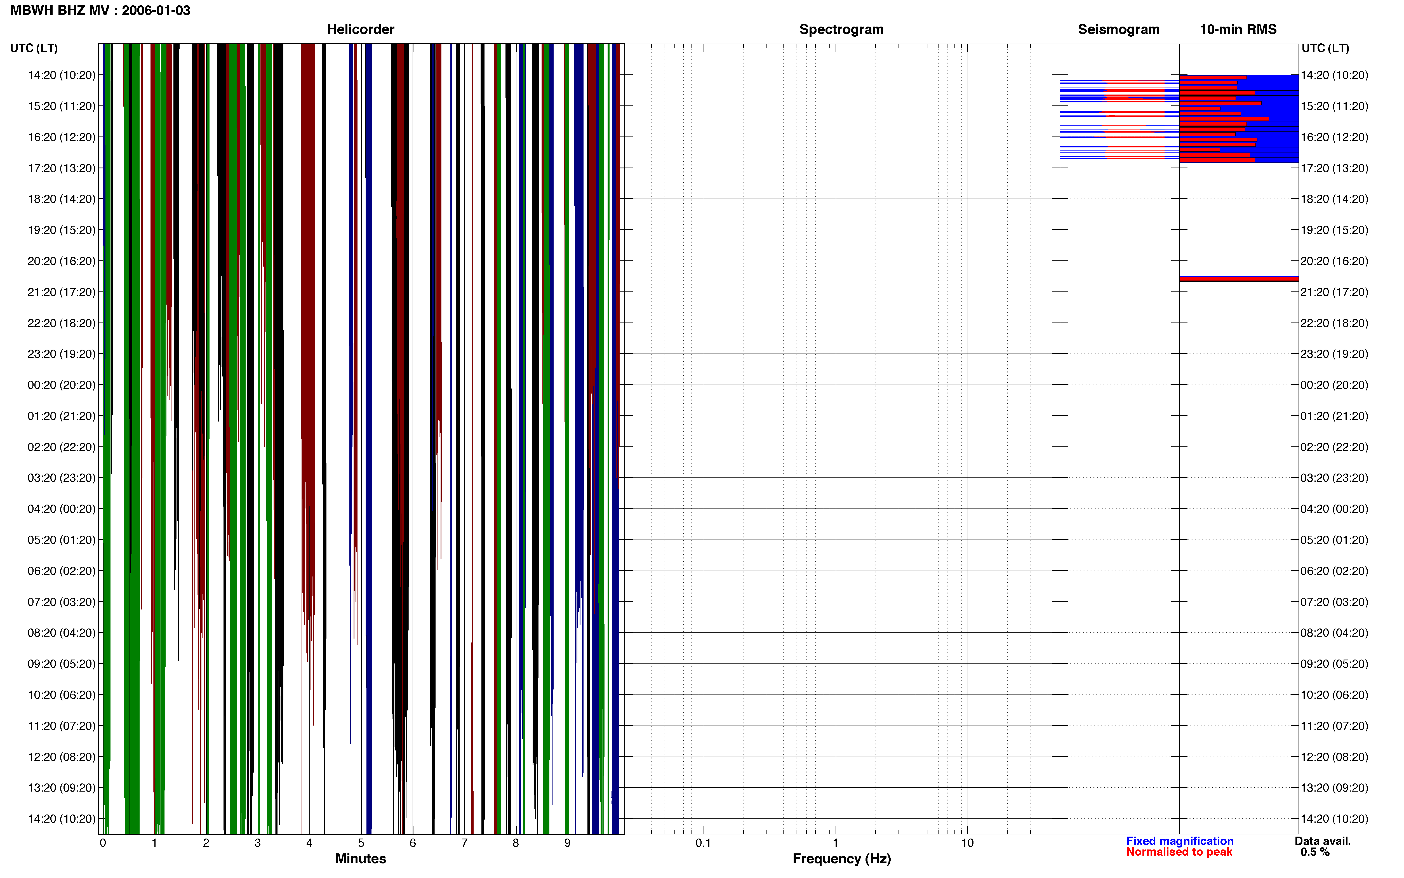Click the blue Fixed magnification legend text
This screenshot has width=1404, height=878.
coord(1180,841)
